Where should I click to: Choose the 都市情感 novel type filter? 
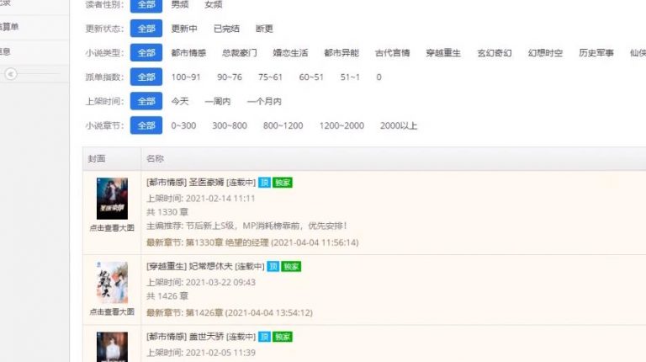click(187, 53)
